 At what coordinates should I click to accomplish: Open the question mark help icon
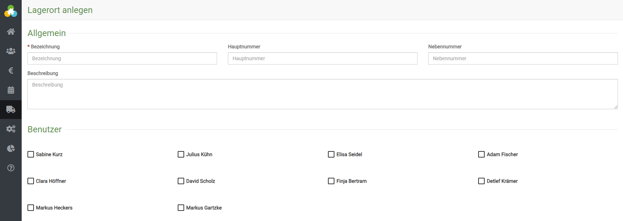[x=11, y=168]
